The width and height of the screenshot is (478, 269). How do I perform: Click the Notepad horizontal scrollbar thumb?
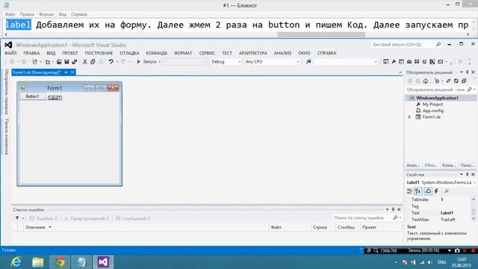point(321,34)
